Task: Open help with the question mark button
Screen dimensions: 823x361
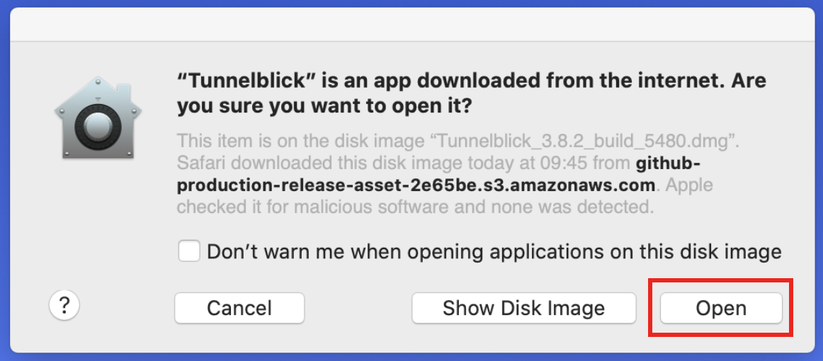Action: (x=64, y=304)
